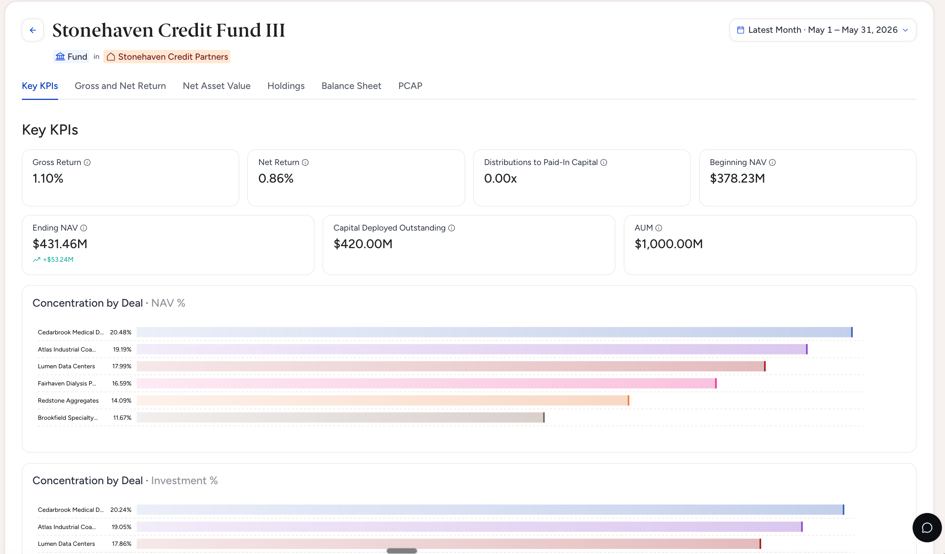Open the chat bubble widget
This screenshot has width=945, height=554.
click(x=927, y=527)
